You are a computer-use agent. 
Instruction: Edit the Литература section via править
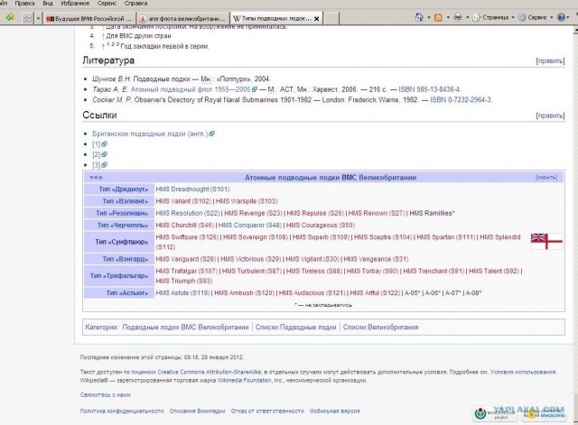[x=550, y=61]
